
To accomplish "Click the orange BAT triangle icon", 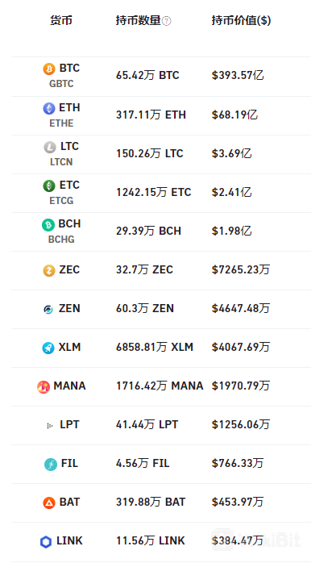I will 49,503.
